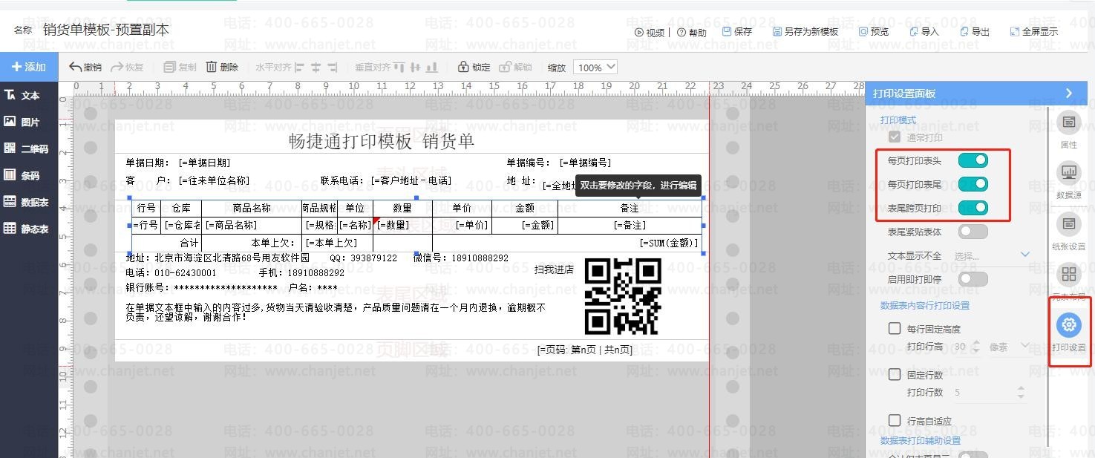
Task: Select the [=单据日期] field
Action: tap(204, 163)
